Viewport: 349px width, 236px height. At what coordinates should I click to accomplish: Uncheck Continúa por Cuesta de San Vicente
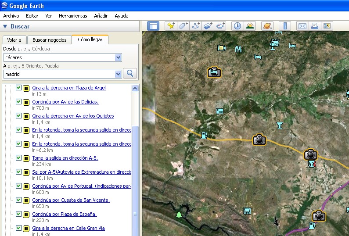[x=18, y=200]
